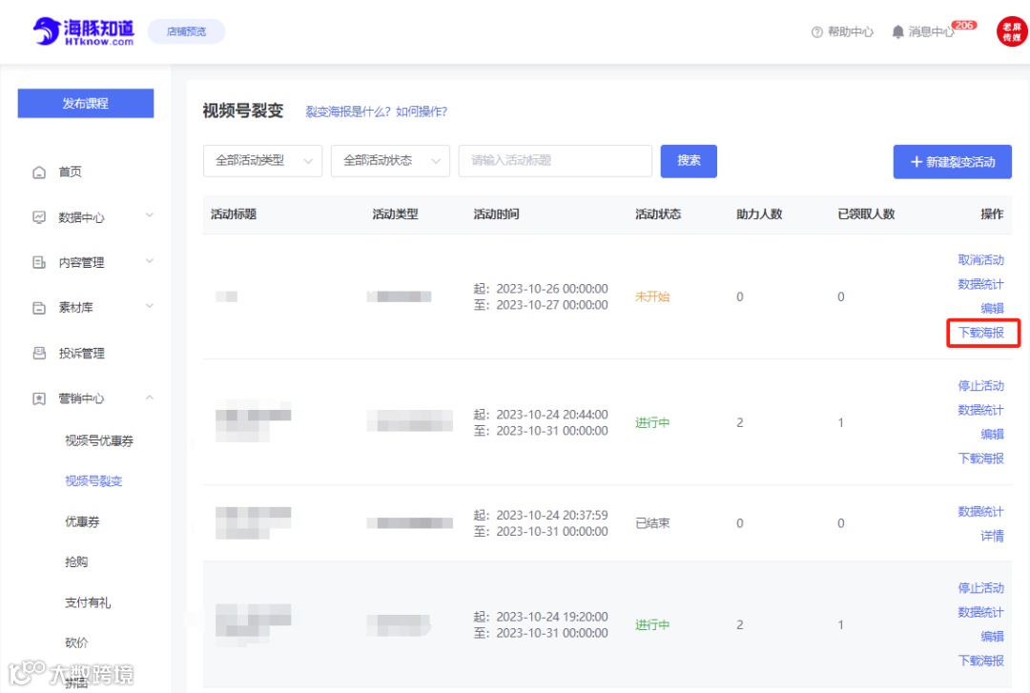
Task: Click the 发布课程 button
Action: [x=86, y=104]
